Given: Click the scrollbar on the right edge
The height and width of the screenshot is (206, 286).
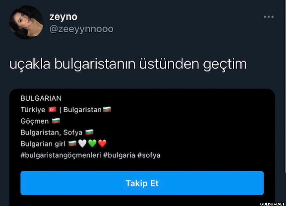Looking at the screenshot, I should pyautogui.click(x=285, y=86).
